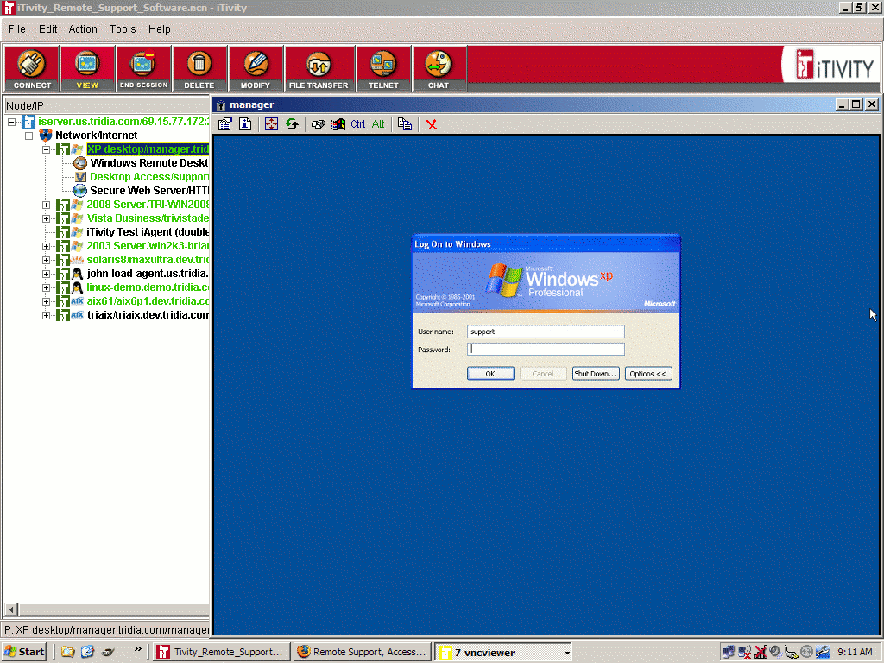Collapse the XP desktop/manager node
Screen dimensions: 884x663
point(47,149)
